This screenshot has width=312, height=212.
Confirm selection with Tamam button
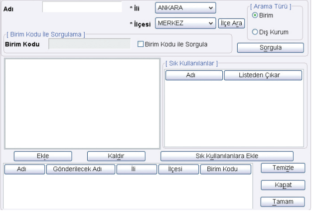pyautogui.click(x=283, y=202)
